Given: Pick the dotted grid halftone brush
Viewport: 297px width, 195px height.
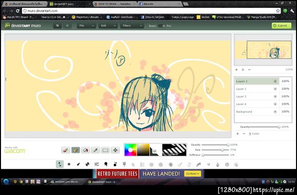Looking at the screenshot, I should click(x=151, y=164).
